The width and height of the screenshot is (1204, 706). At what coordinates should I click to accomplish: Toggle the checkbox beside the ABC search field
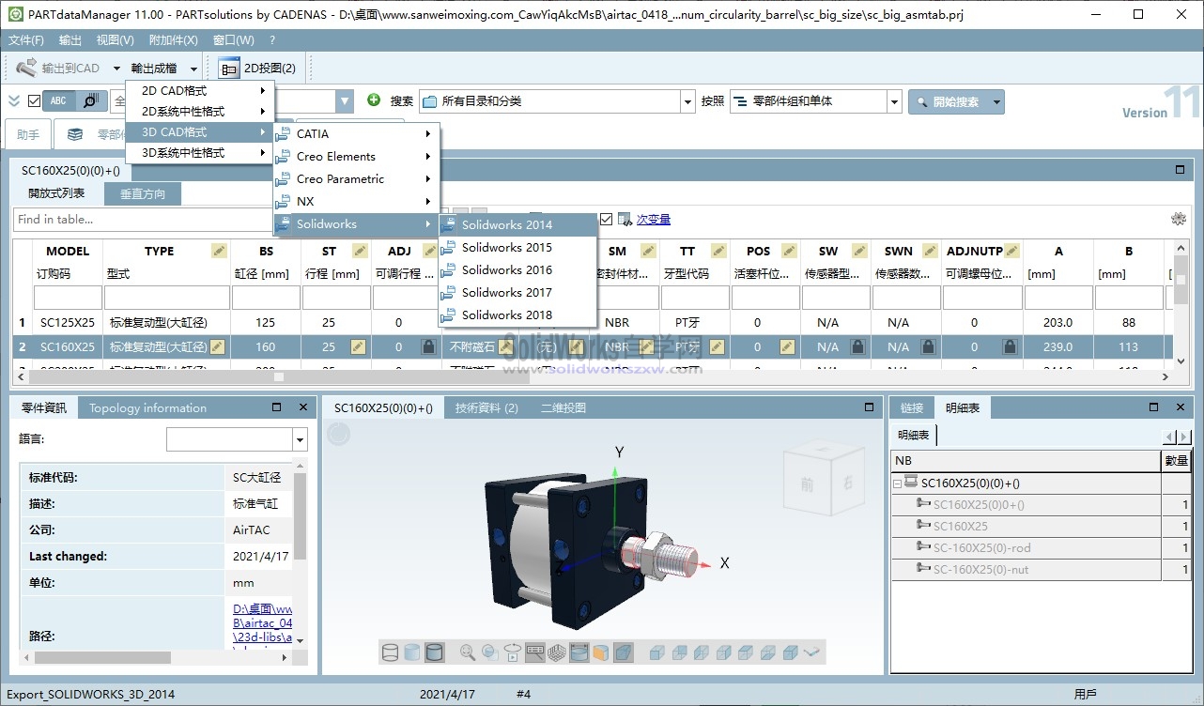(x=36, y=100)
